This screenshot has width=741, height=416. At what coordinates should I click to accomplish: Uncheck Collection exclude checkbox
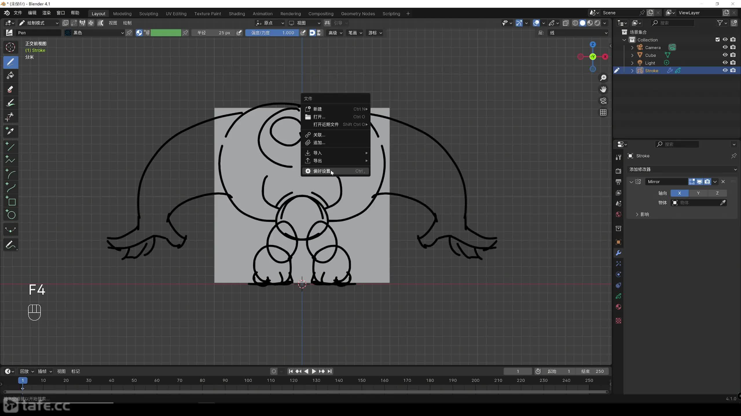point(718,40)
